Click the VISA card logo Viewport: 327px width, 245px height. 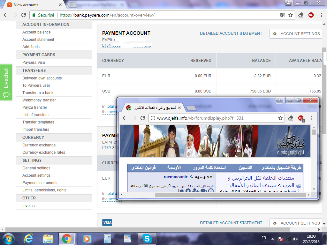tap(107, 222)
